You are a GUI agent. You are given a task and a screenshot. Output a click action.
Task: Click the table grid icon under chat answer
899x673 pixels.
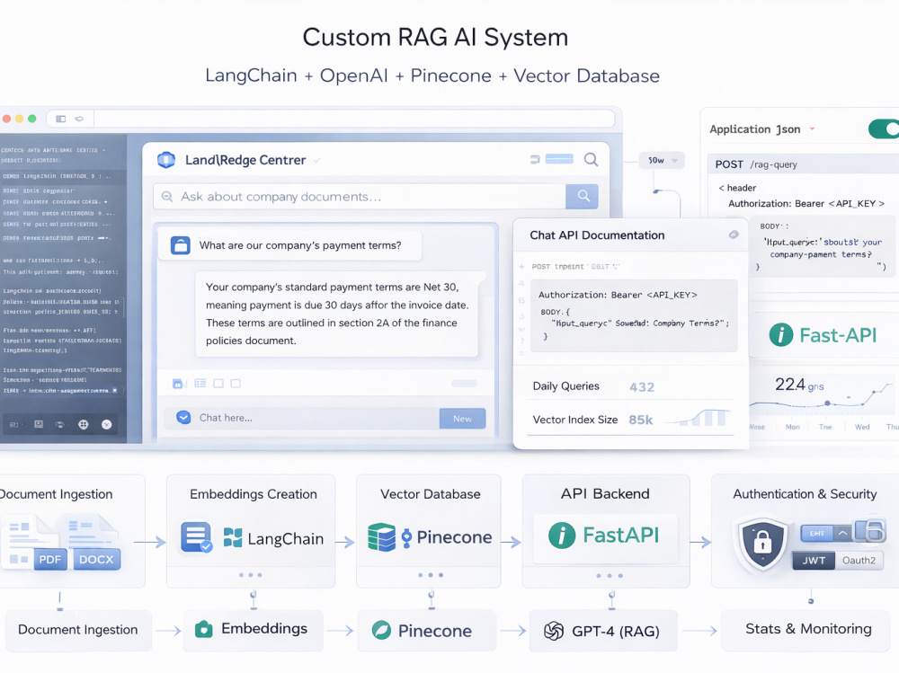200,383
